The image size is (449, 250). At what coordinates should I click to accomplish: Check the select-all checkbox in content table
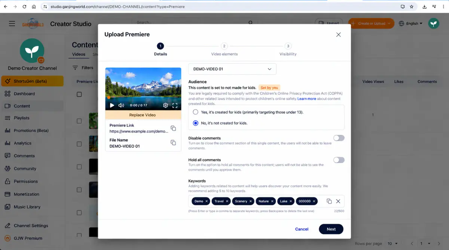click(79, 94)
